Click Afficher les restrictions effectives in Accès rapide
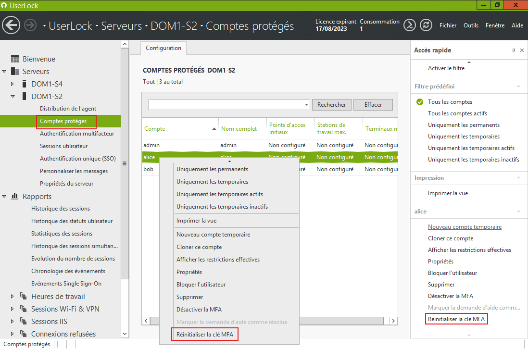528x349 pixels. pos(469,250)
